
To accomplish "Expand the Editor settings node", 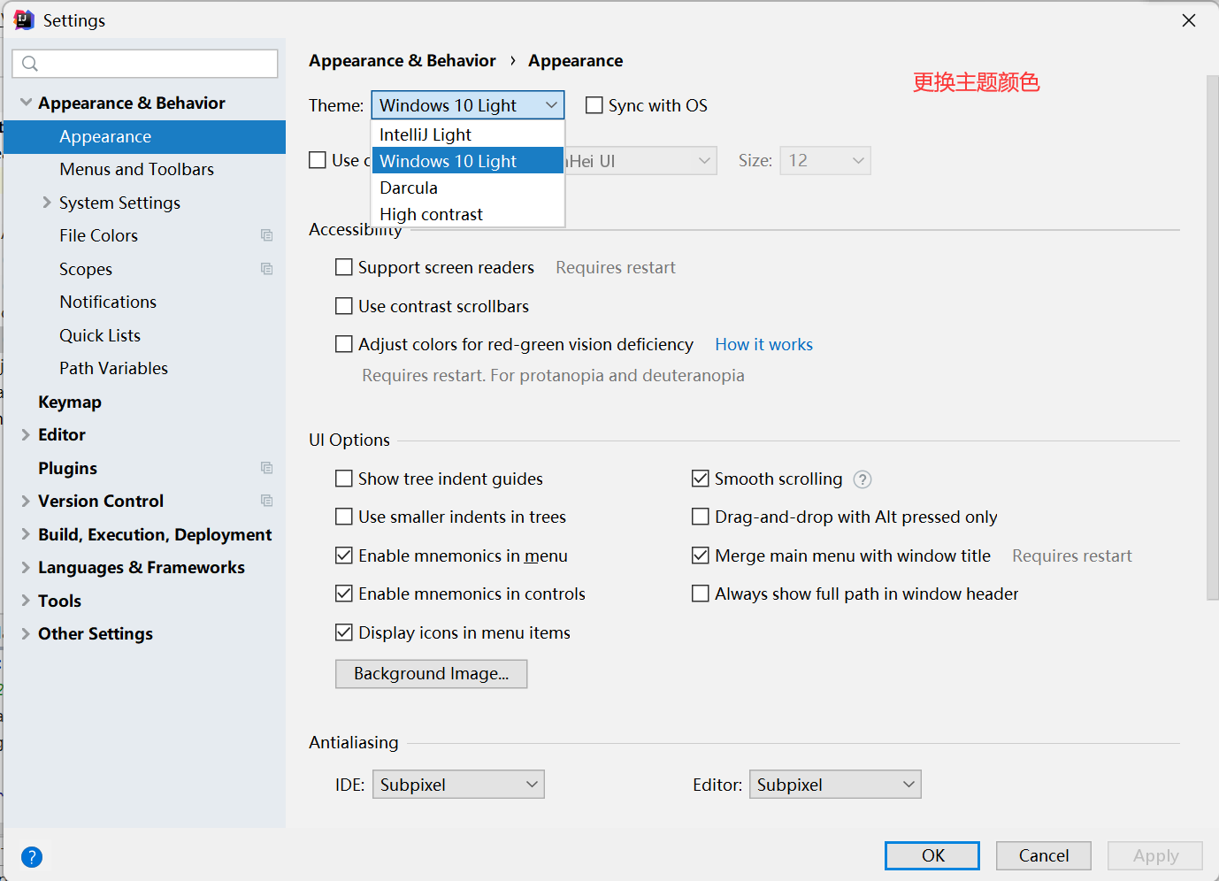I will (x=26, y=434).
